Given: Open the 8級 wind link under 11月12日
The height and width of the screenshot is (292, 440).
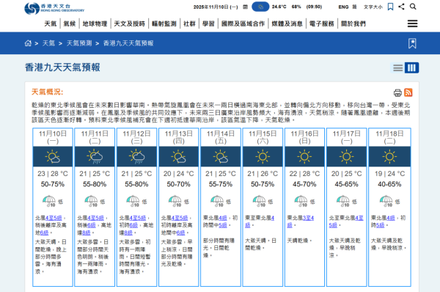Looking at the screenshot, I should pyautogui.click(x=128, y=233).
